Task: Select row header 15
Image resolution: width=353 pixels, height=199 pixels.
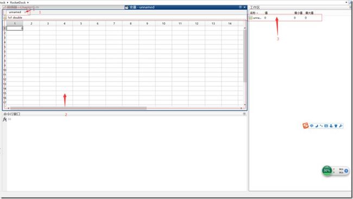Action: pos(5,93)
